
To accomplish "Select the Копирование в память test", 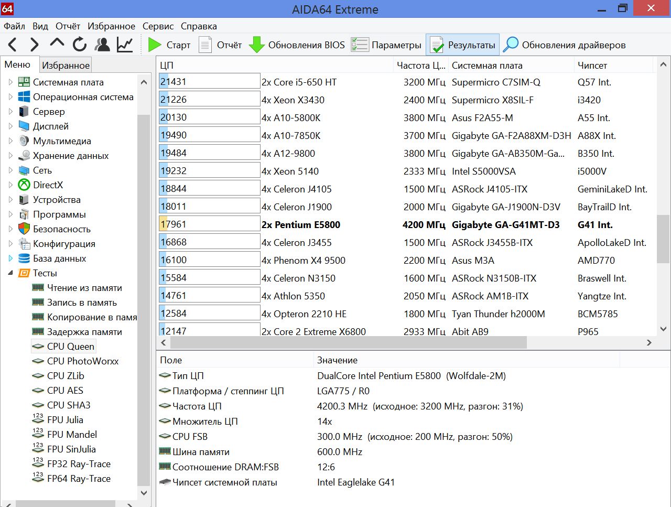I will (84, 317).
